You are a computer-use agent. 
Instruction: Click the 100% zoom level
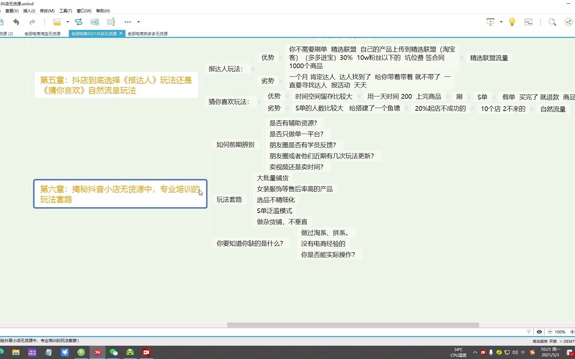tap(560, 332)
